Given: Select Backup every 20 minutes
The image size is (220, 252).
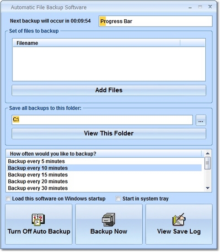Looking at the screenshot, I should click(x=104, y=181).
